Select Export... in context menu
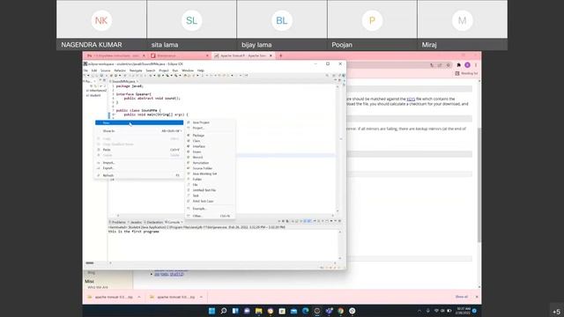Image resolution: width=564 pixels, height=317 pixels. point(139,168)
